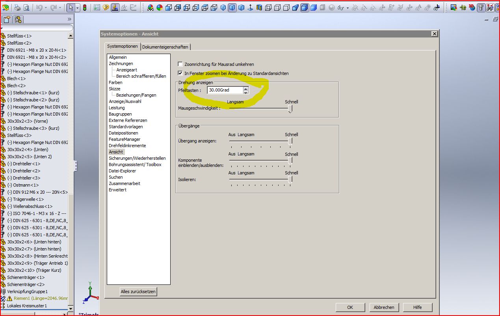
Task: Select the highlighted Trimetric view cube
Action: tap(232, 7)
